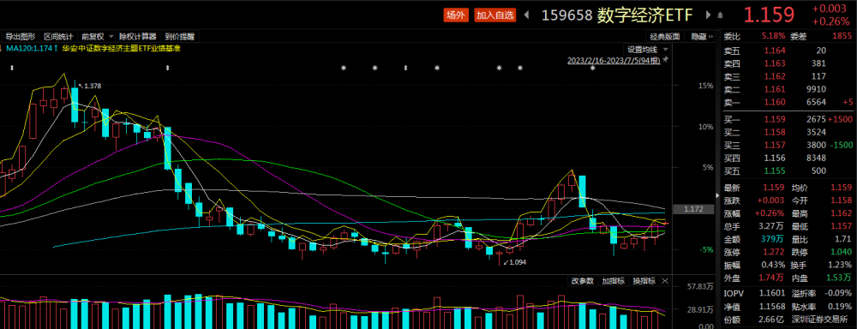
Task: Open the 前复权 dropdown arrow
Action: tap(111, 37)
